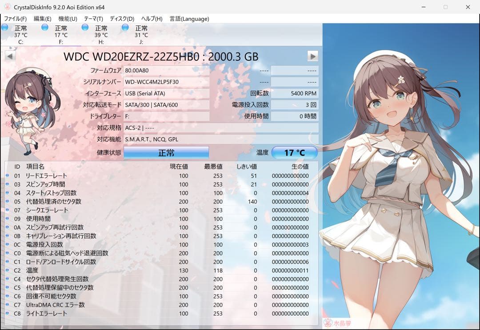The height and width of the screenshot is (330, 480).
Task: Click the firmware field 80.00A80
Action: pos(166,71)
